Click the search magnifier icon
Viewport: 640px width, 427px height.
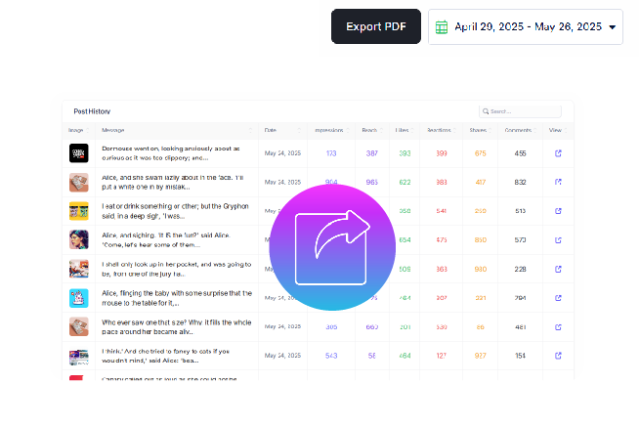tap(486, 111)
